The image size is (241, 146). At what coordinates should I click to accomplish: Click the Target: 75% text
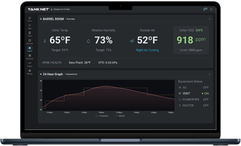pos(104,50)
